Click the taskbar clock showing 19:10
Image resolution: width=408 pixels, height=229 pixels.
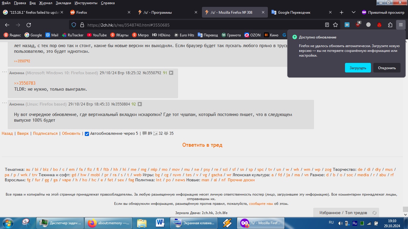pyautogui.click(x=392, y=223)
